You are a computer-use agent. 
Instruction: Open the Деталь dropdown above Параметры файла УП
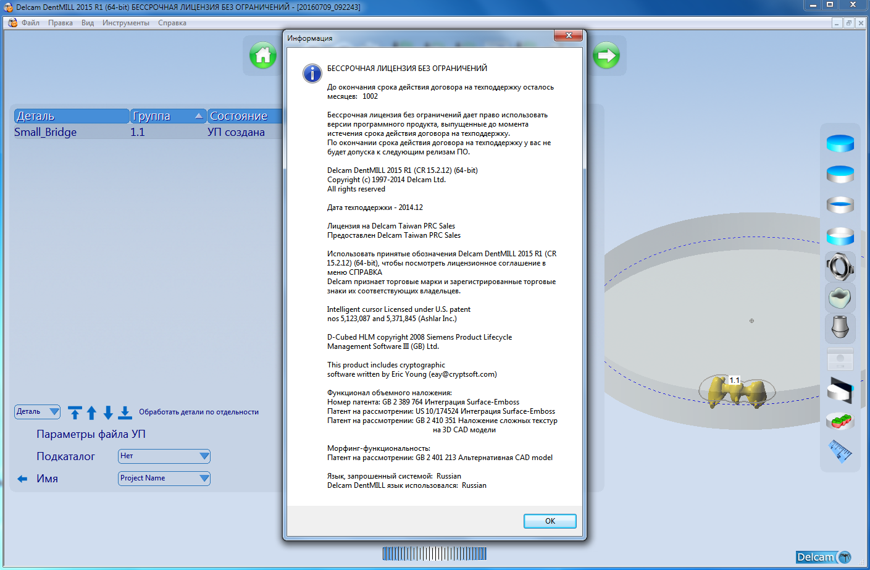[x=37, y=412]
